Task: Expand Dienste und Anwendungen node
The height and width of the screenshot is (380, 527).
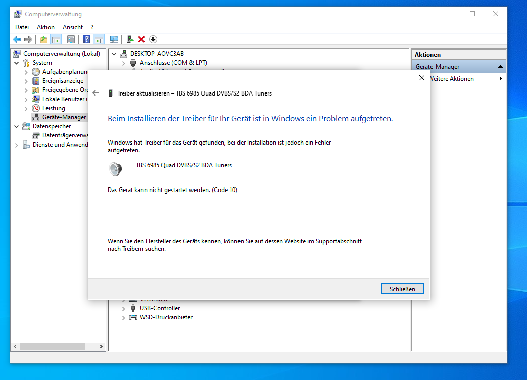Action: [17, 145]
